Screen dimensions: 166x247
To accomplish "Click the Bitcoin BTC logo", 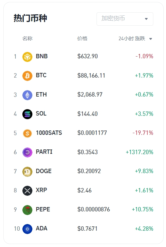I will click(x=27, y=76).
